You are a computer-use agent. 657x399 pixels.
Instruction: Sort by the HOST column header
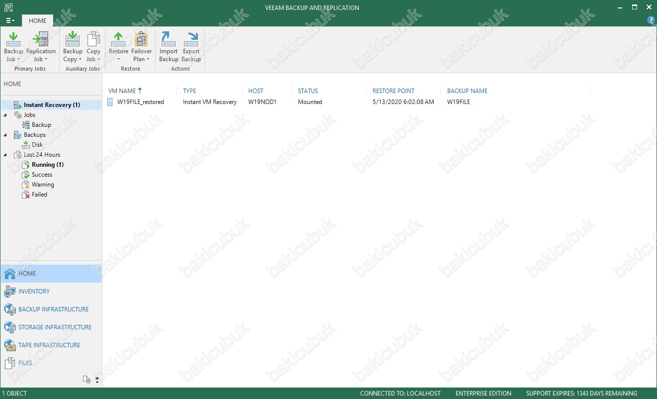(x=256, y=91)
